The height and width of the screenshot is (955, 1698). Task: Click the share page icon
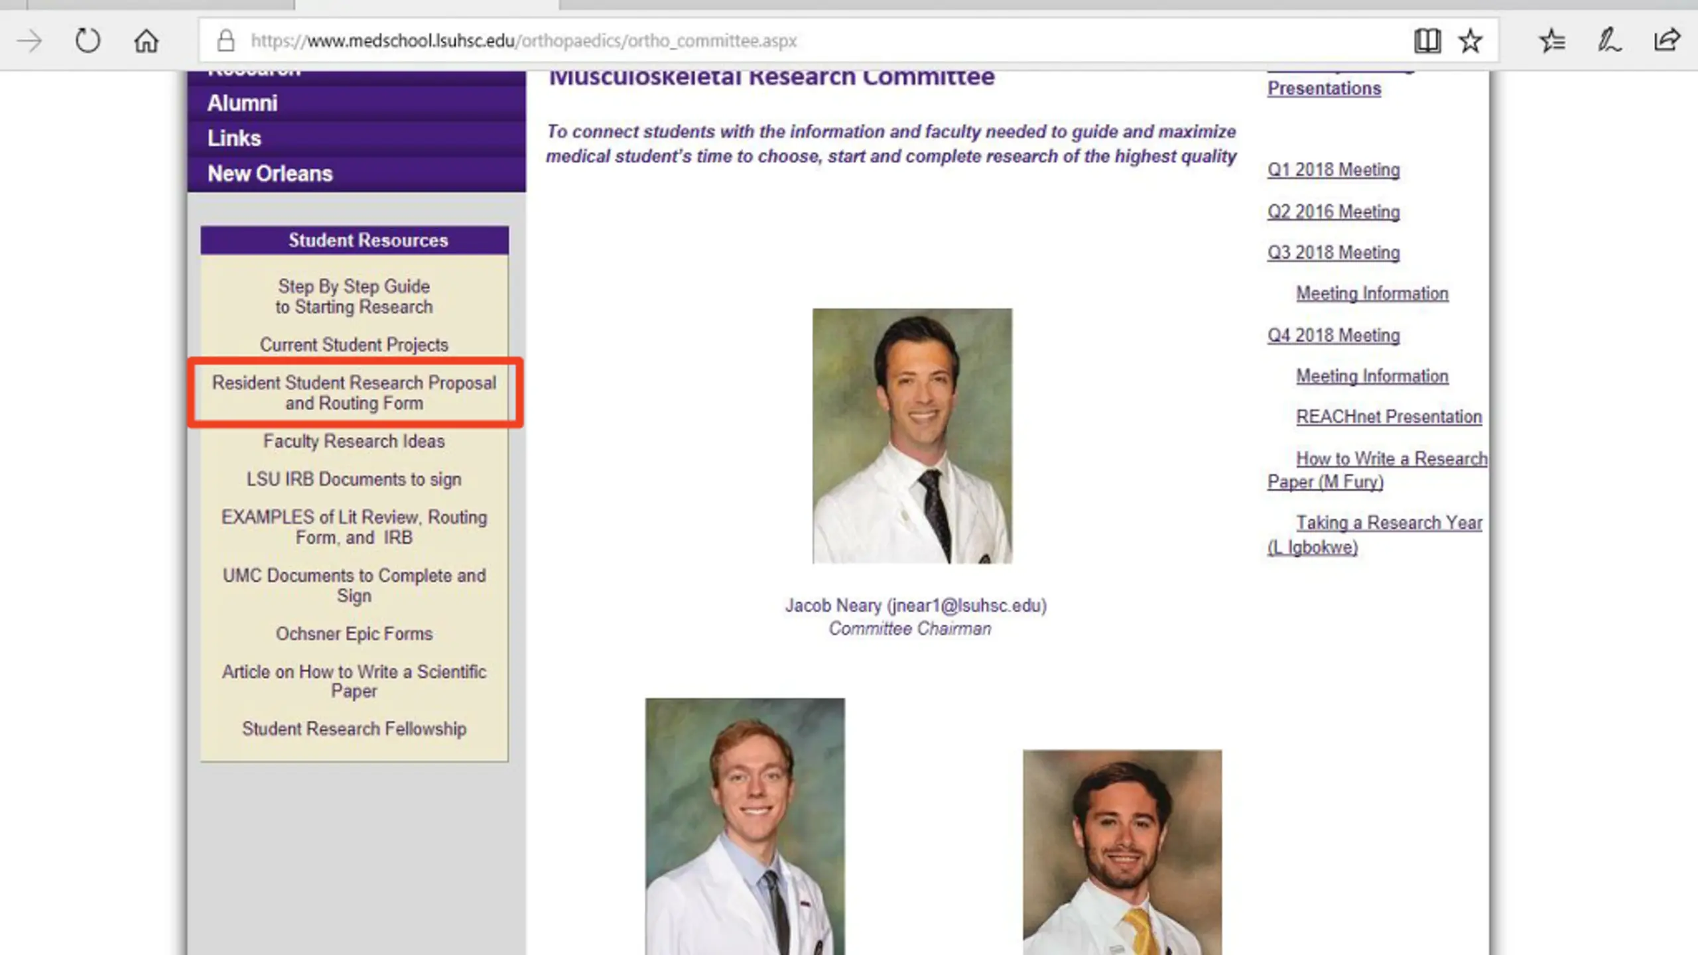coord(1667,41)
